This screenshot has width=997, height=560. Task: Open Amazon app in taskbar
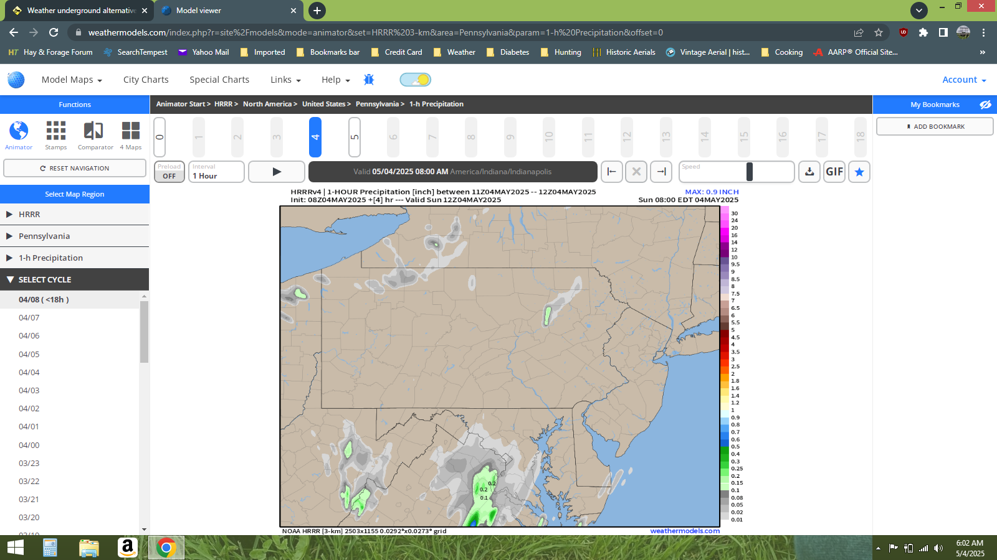(x=127, y=548)
